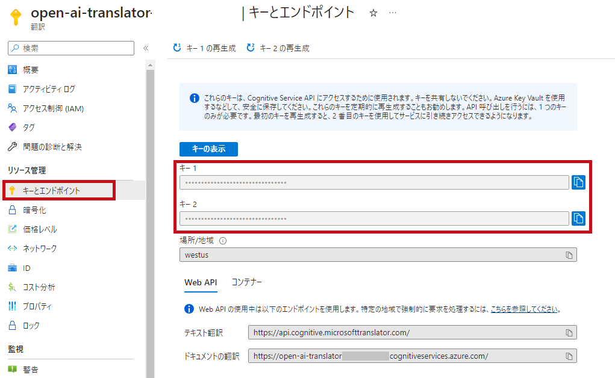This screenshot has height=378, width=615.
Task: Copy the westus location value
Action: (569, 255)
